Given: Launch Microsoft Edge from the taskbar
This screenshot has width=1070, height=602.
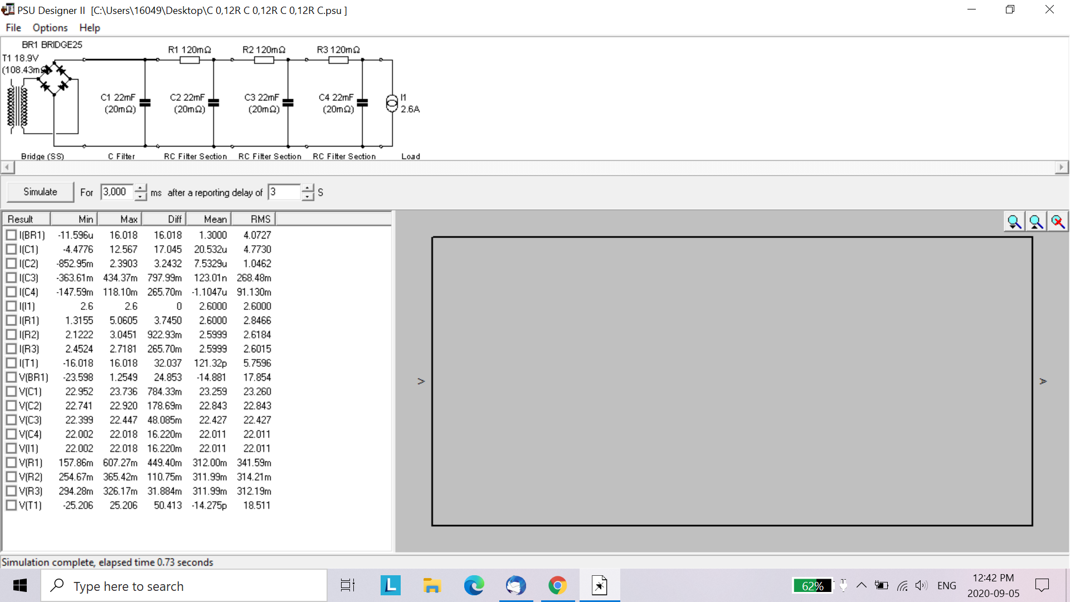Looking at the screenshot, I should (474, 585).
